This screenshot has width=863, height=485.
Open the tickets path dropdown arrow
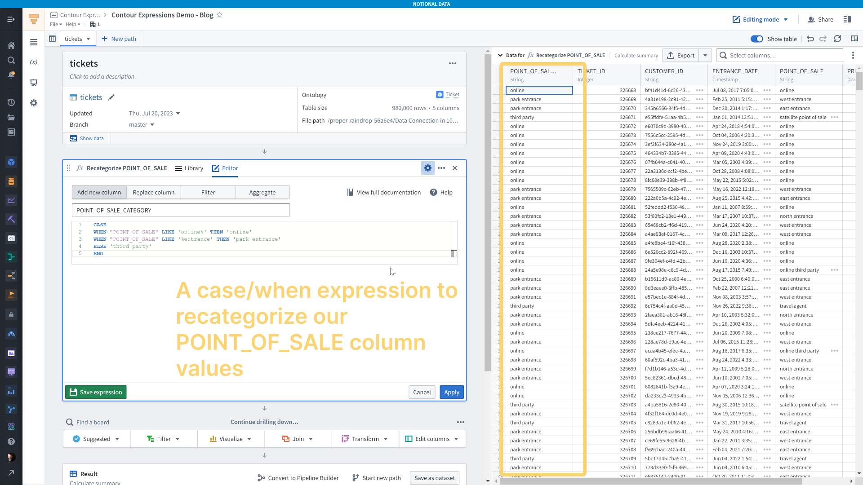(89, 39)
